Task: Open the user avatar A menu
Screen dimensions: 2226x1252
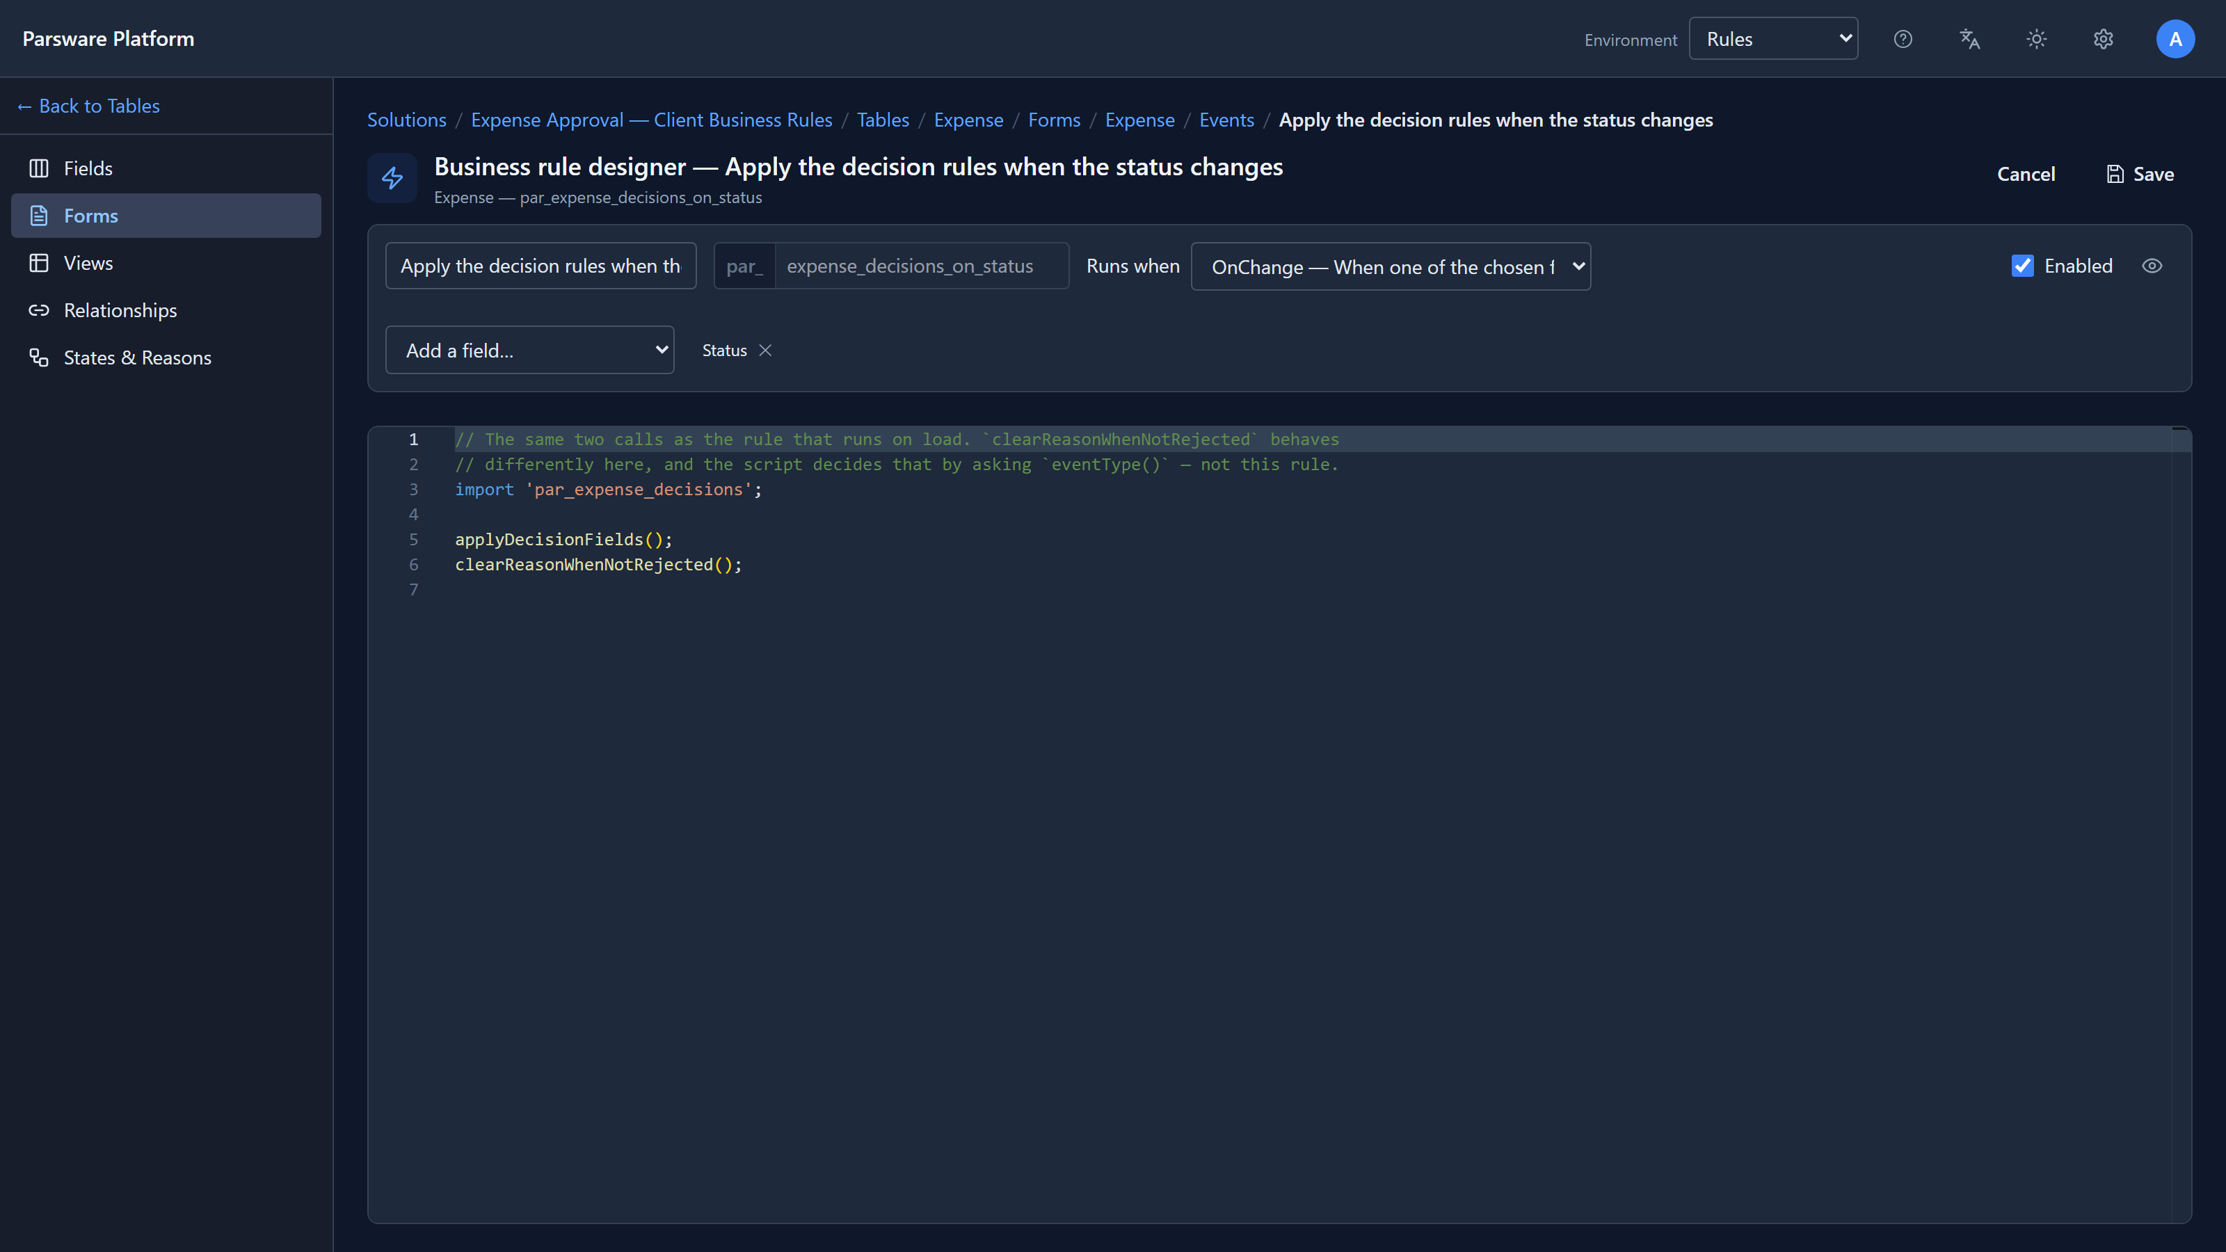Action: coord(2175,39)
